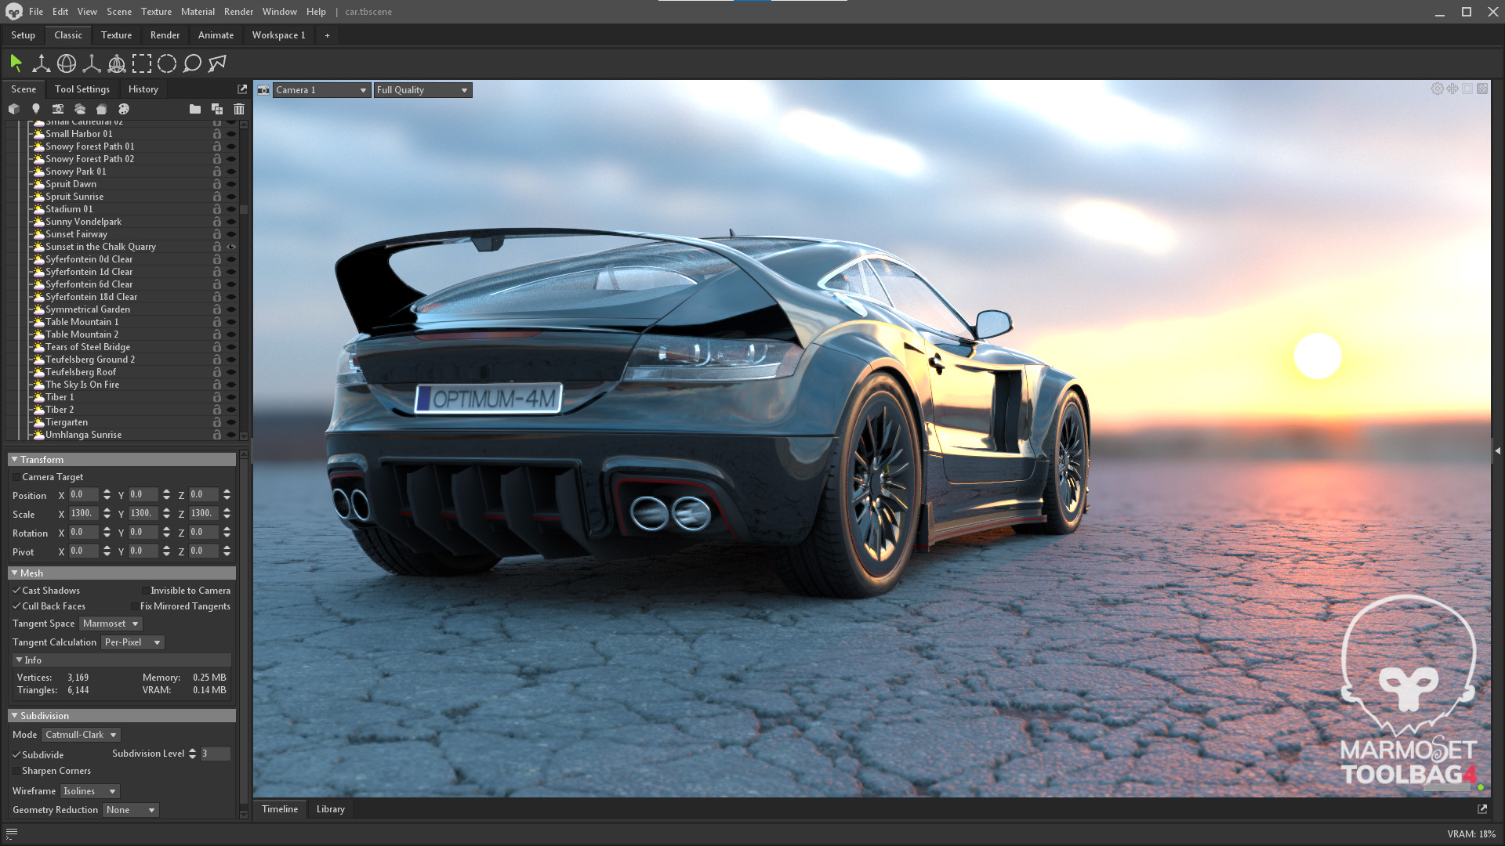Open viewport settings gear icon
This screenshot has height=846, width=1505.
tap(1437, 89)
